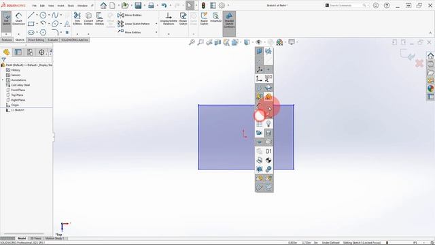Screen dimensions: 435x245
Task: Open SOLIDWORKS Resources home in task pane
Action: point(430,56)
